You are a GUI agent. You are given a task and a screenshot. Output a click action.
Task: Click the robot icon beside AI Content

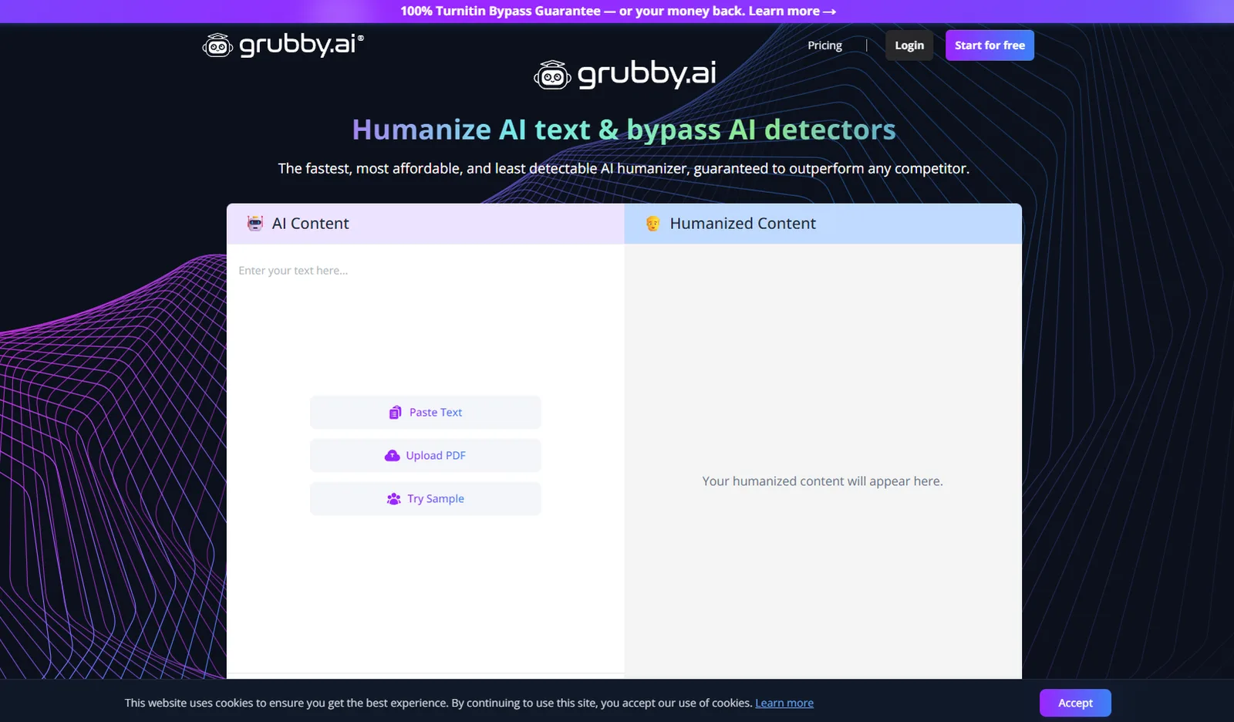tap(255, 224)
